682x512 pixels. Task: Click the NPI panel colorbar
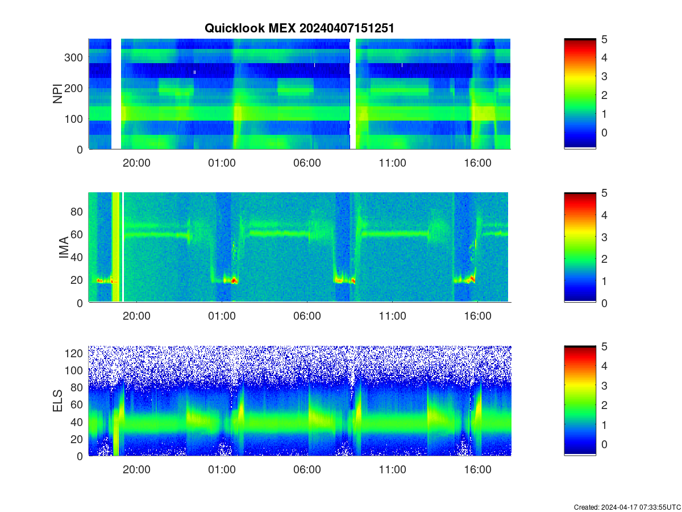(x=580, y=94)
